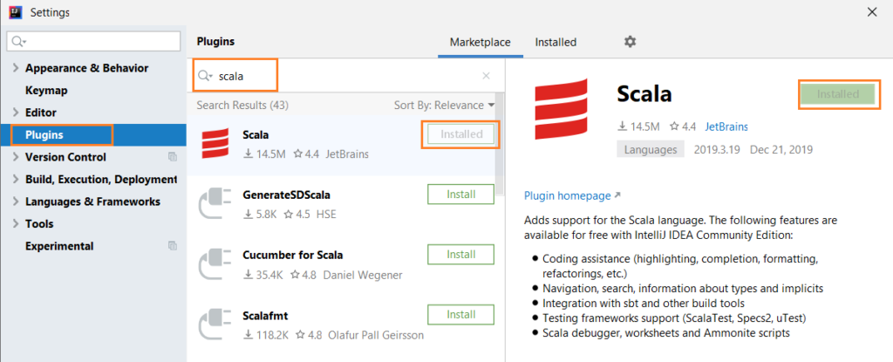Click the download count icon in Scala details

point(623,126)
